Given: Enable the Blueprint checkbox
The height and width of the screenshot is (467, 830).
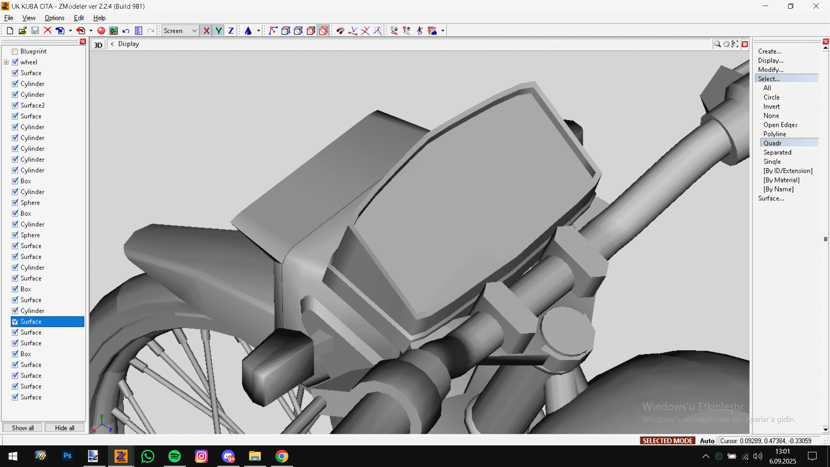Looking at the screenshot, I should [15, 51].
